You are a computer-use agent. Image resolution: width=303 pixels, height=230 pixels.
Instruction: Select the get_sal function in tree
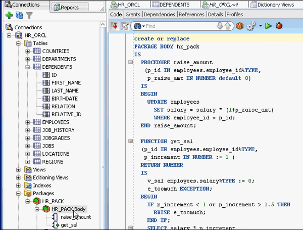pyautogui.click(x=69, y=225)
